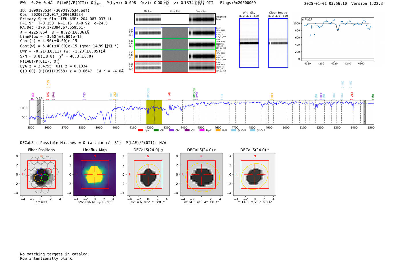The height and width of the screenshot is (274, 403).
Task: Click the red Lyα legend swatch
Action: coord(140,130)
